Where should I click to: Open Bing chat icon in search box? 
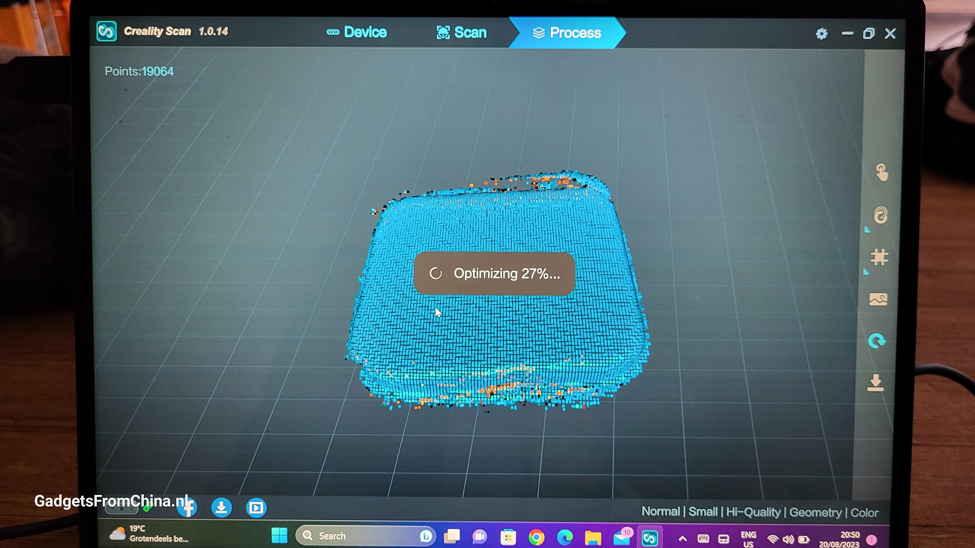[426, 536]
